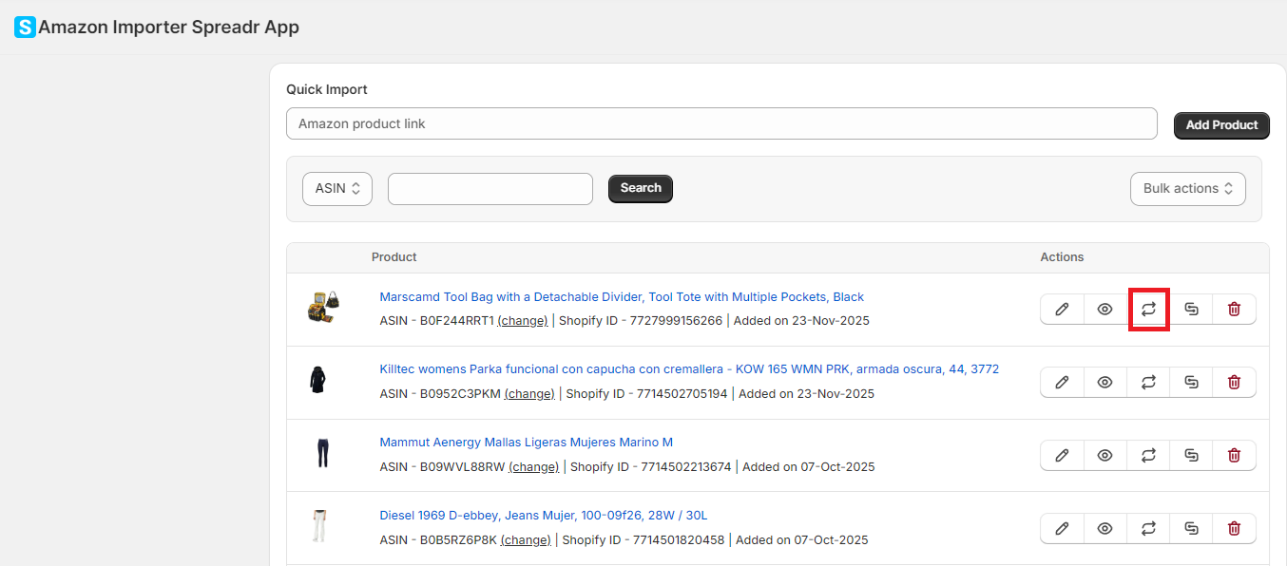The image size is (1287, 566).
Task: Click the Diesel jeans thumbnail image
Action: point(319,526)
